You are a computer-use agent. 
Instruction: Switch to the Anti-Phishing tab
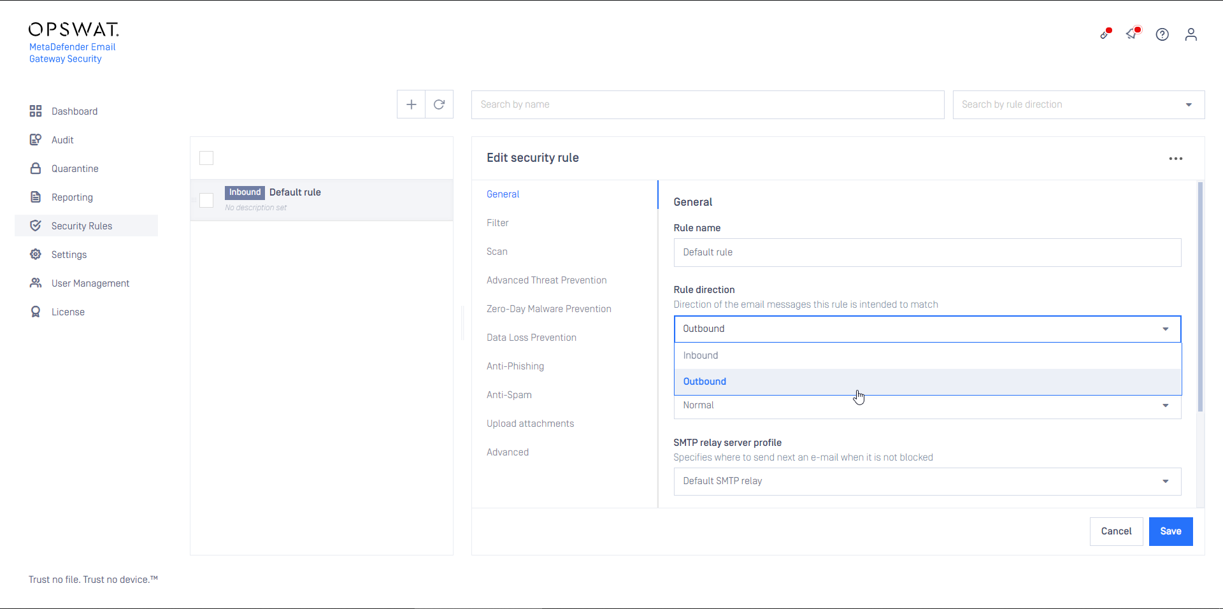515,366
